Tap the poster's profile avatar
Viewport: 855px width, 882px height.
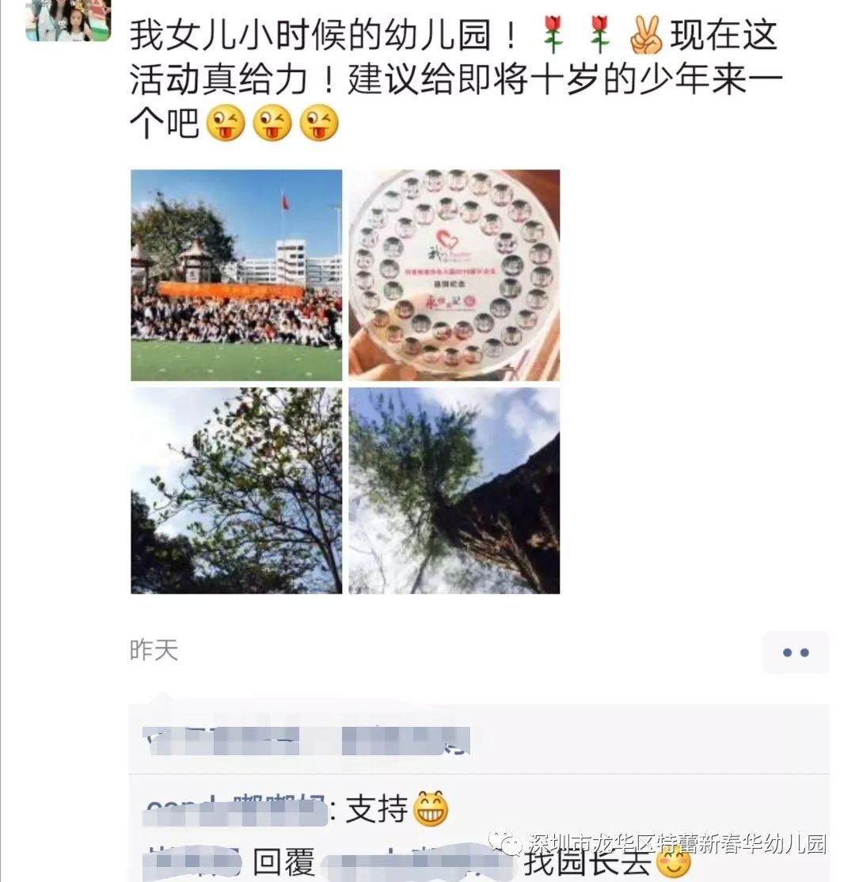(x=68, y=19)
